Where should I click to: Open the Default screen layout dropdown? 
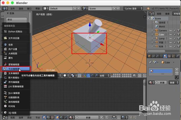pos(46,8)
